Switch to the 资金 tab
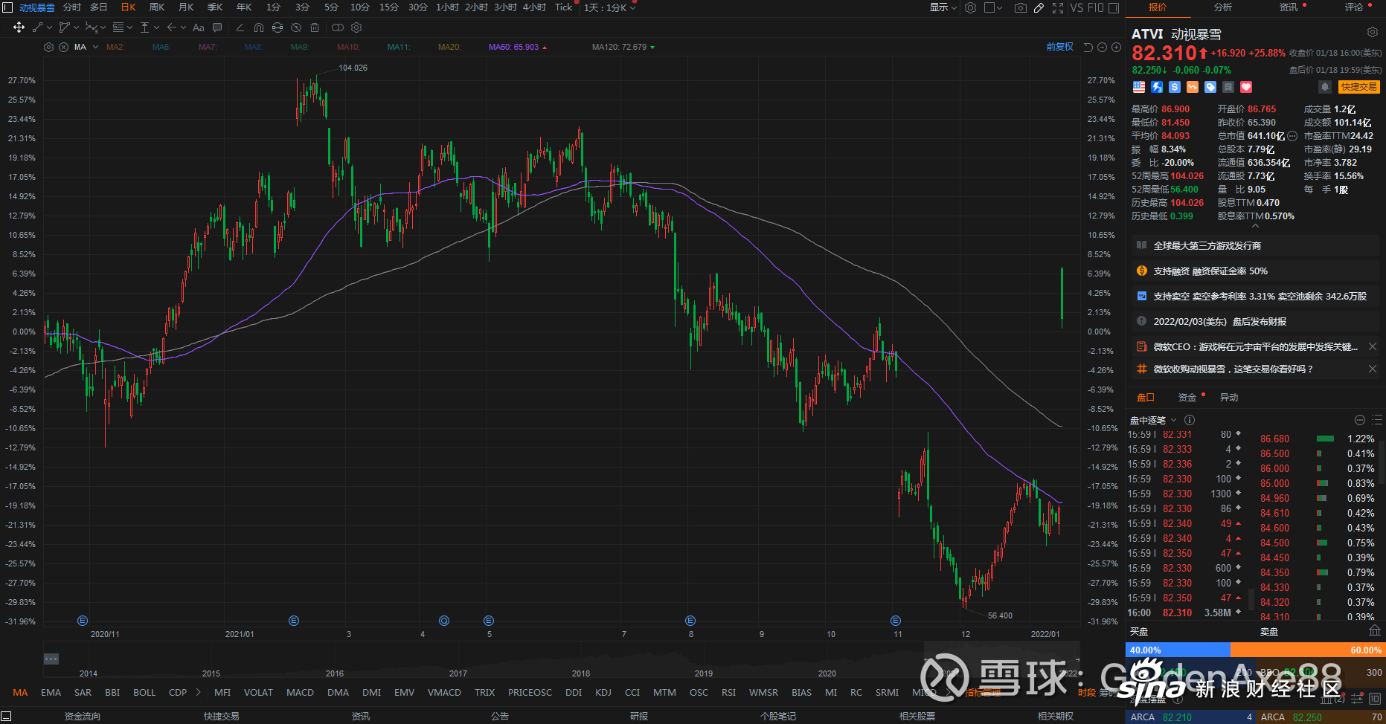The height and width of the screenshot is (724, 1386). pyautogui.click(x=1187, y=398)
